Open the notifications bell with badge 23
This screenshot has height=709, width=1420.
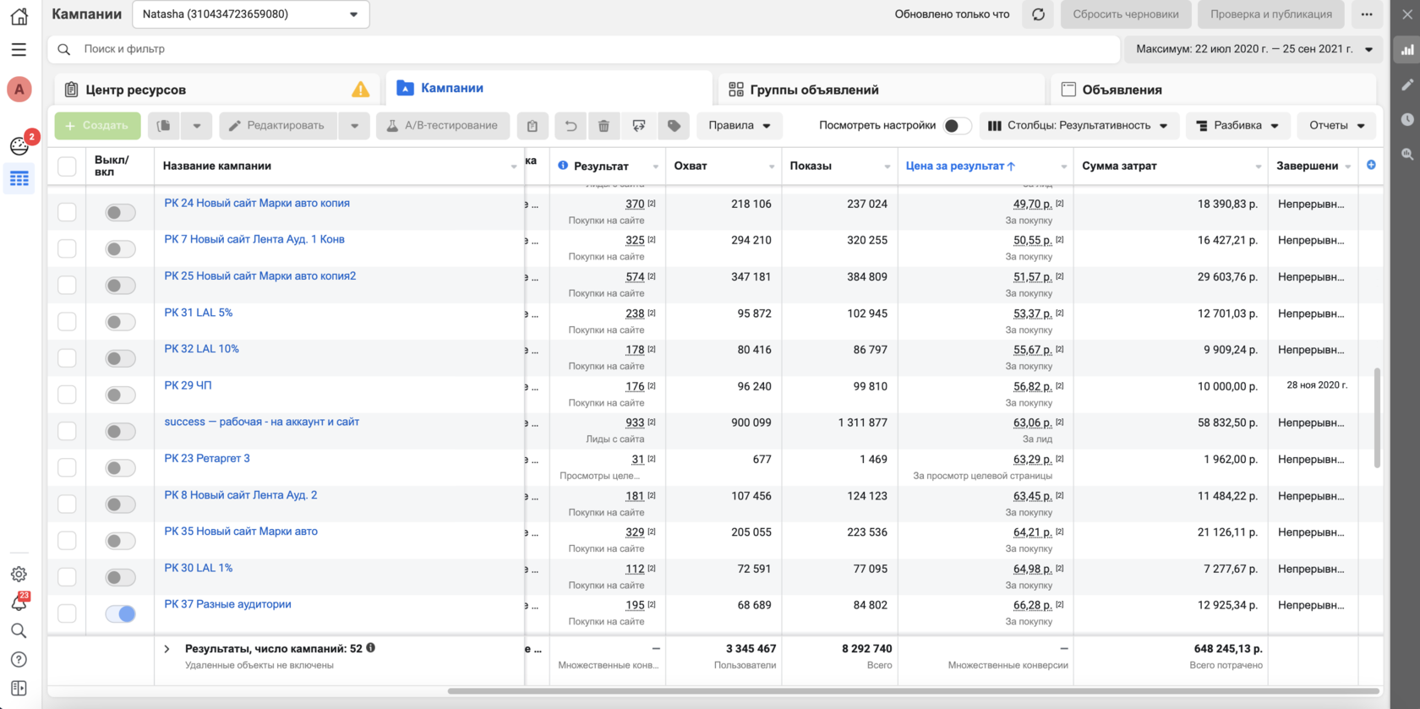(x=19, y=603)
